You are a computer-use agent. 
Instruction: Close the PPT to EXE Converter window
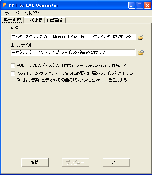147,5
